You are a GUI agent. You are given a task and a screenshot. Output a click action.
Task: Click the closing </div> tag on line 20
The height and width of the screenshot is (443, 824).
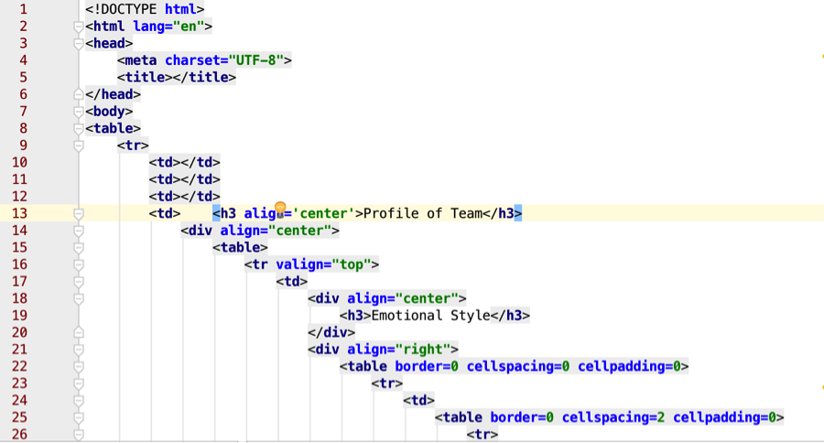[x=331, y=332]
